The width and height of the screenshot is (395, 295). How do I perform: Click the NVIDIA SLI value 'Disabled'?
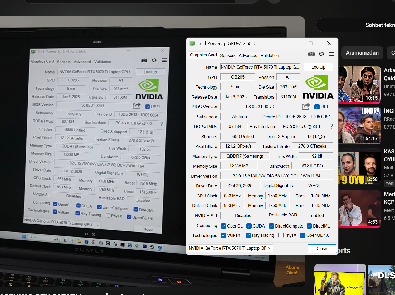point(243,215)
